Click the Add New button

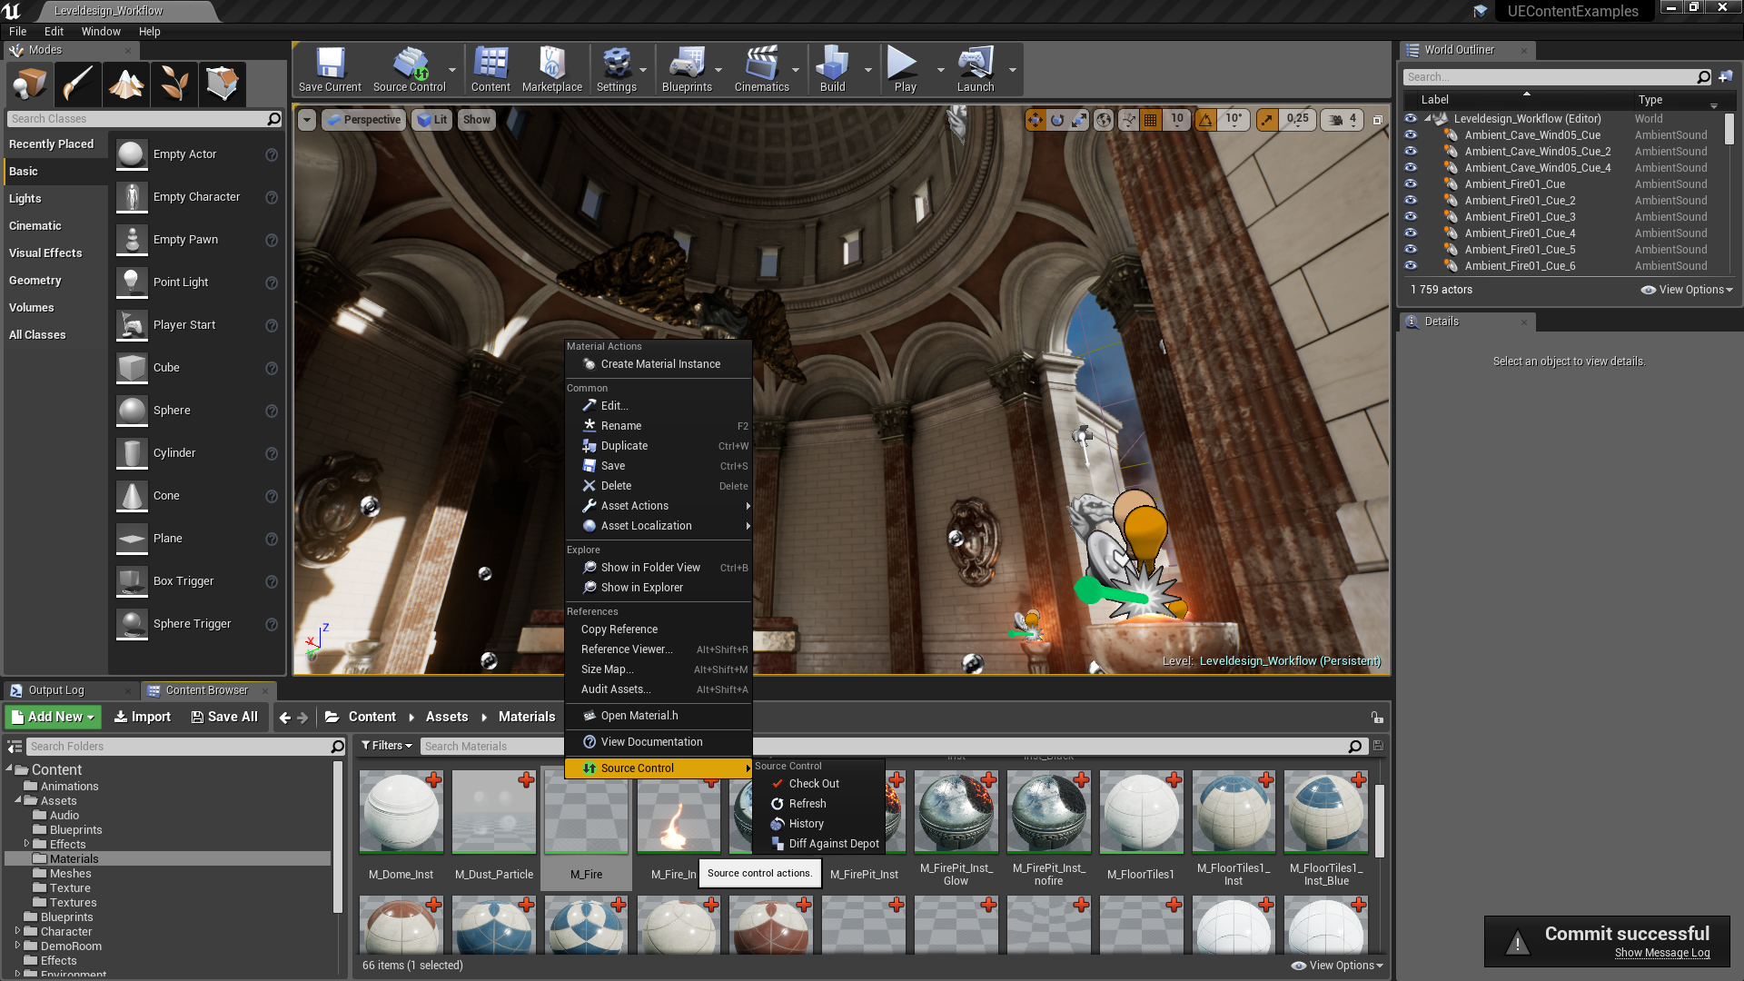click(x=53, y=717)
